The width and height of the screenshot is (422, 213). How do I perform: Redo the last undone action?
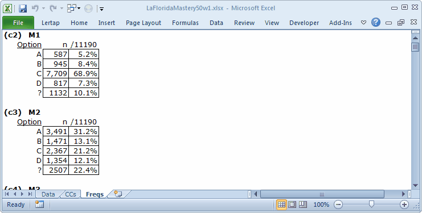pos(53,9)
